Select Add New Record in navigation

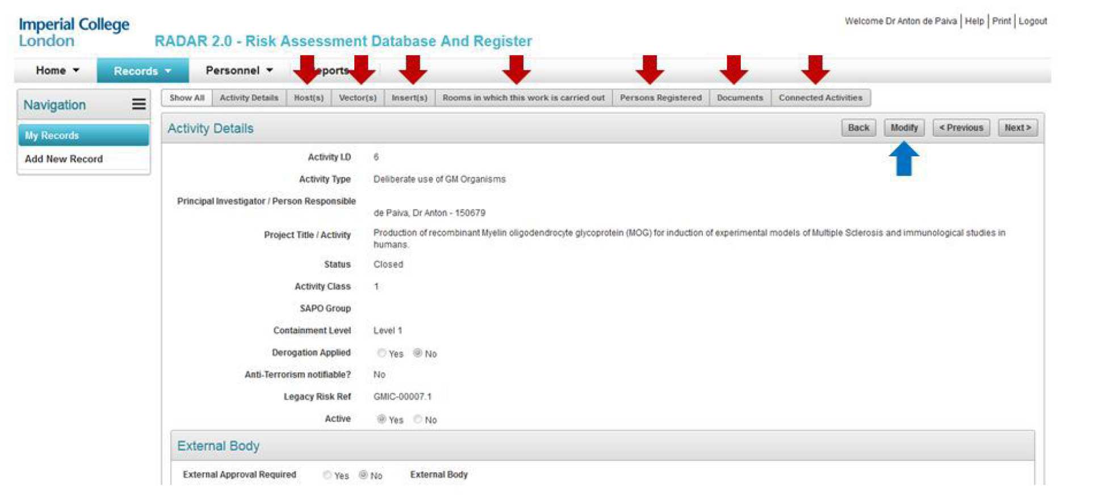64,159
